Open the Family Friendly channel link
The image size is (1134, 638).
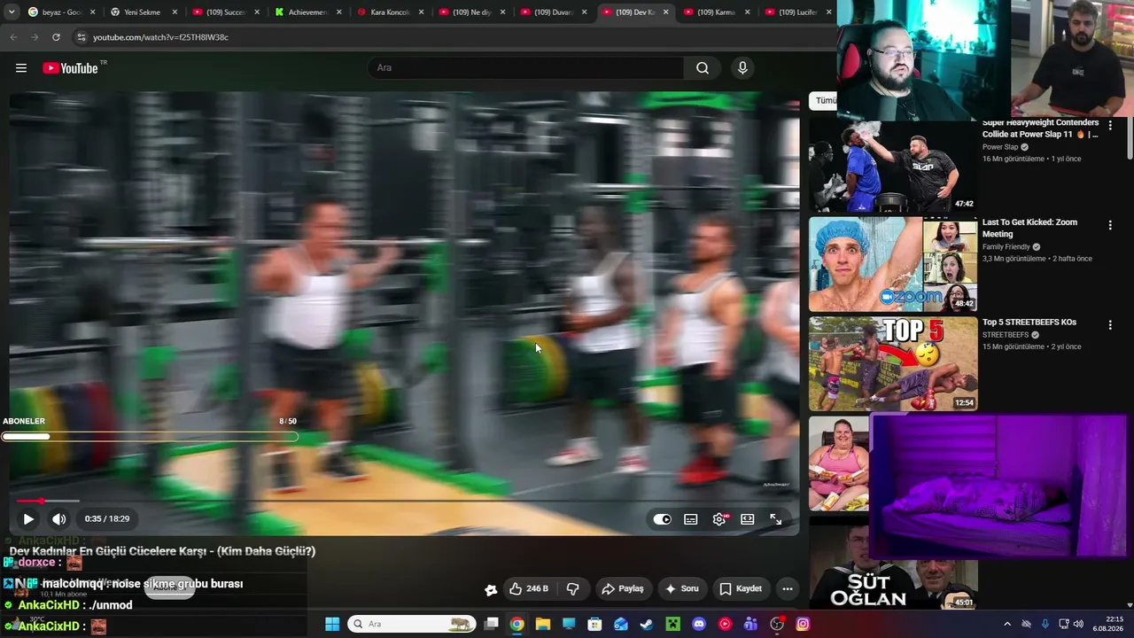pyautogui.click(x=1006, y=247)
